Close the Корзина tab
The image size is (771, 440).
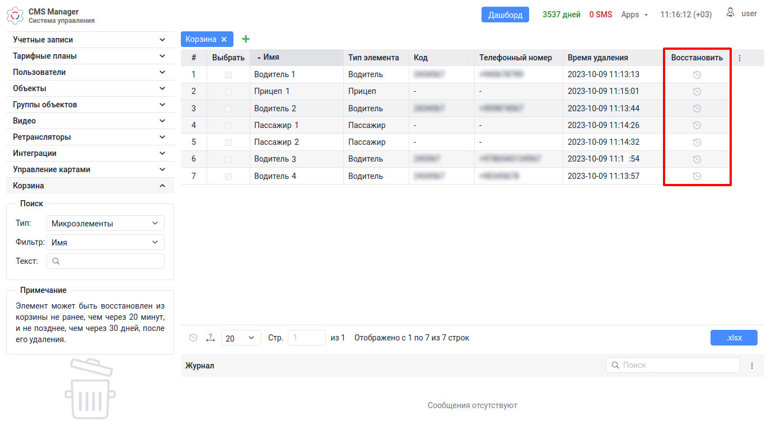[x=224, y=39]
